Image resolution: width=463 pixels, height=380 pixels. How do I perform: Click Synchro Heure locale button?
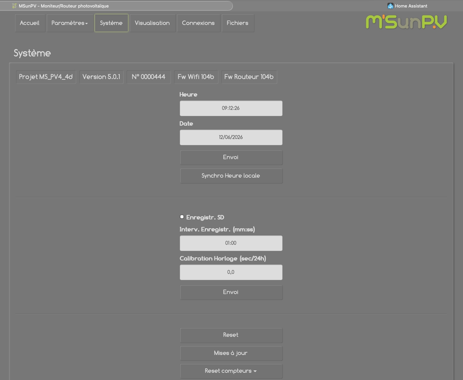coord(231,176)
